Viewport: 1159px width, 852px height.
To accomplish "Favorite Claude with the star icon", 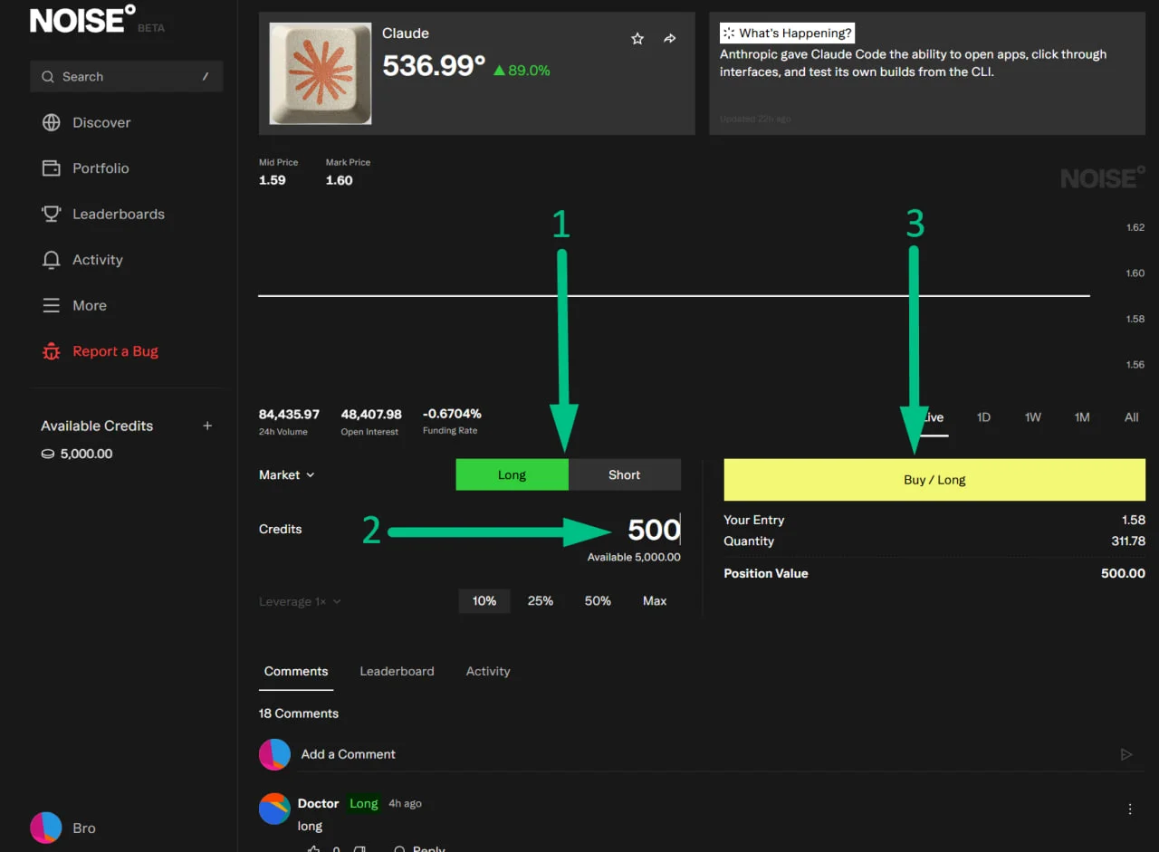I will tap(637, 39).
